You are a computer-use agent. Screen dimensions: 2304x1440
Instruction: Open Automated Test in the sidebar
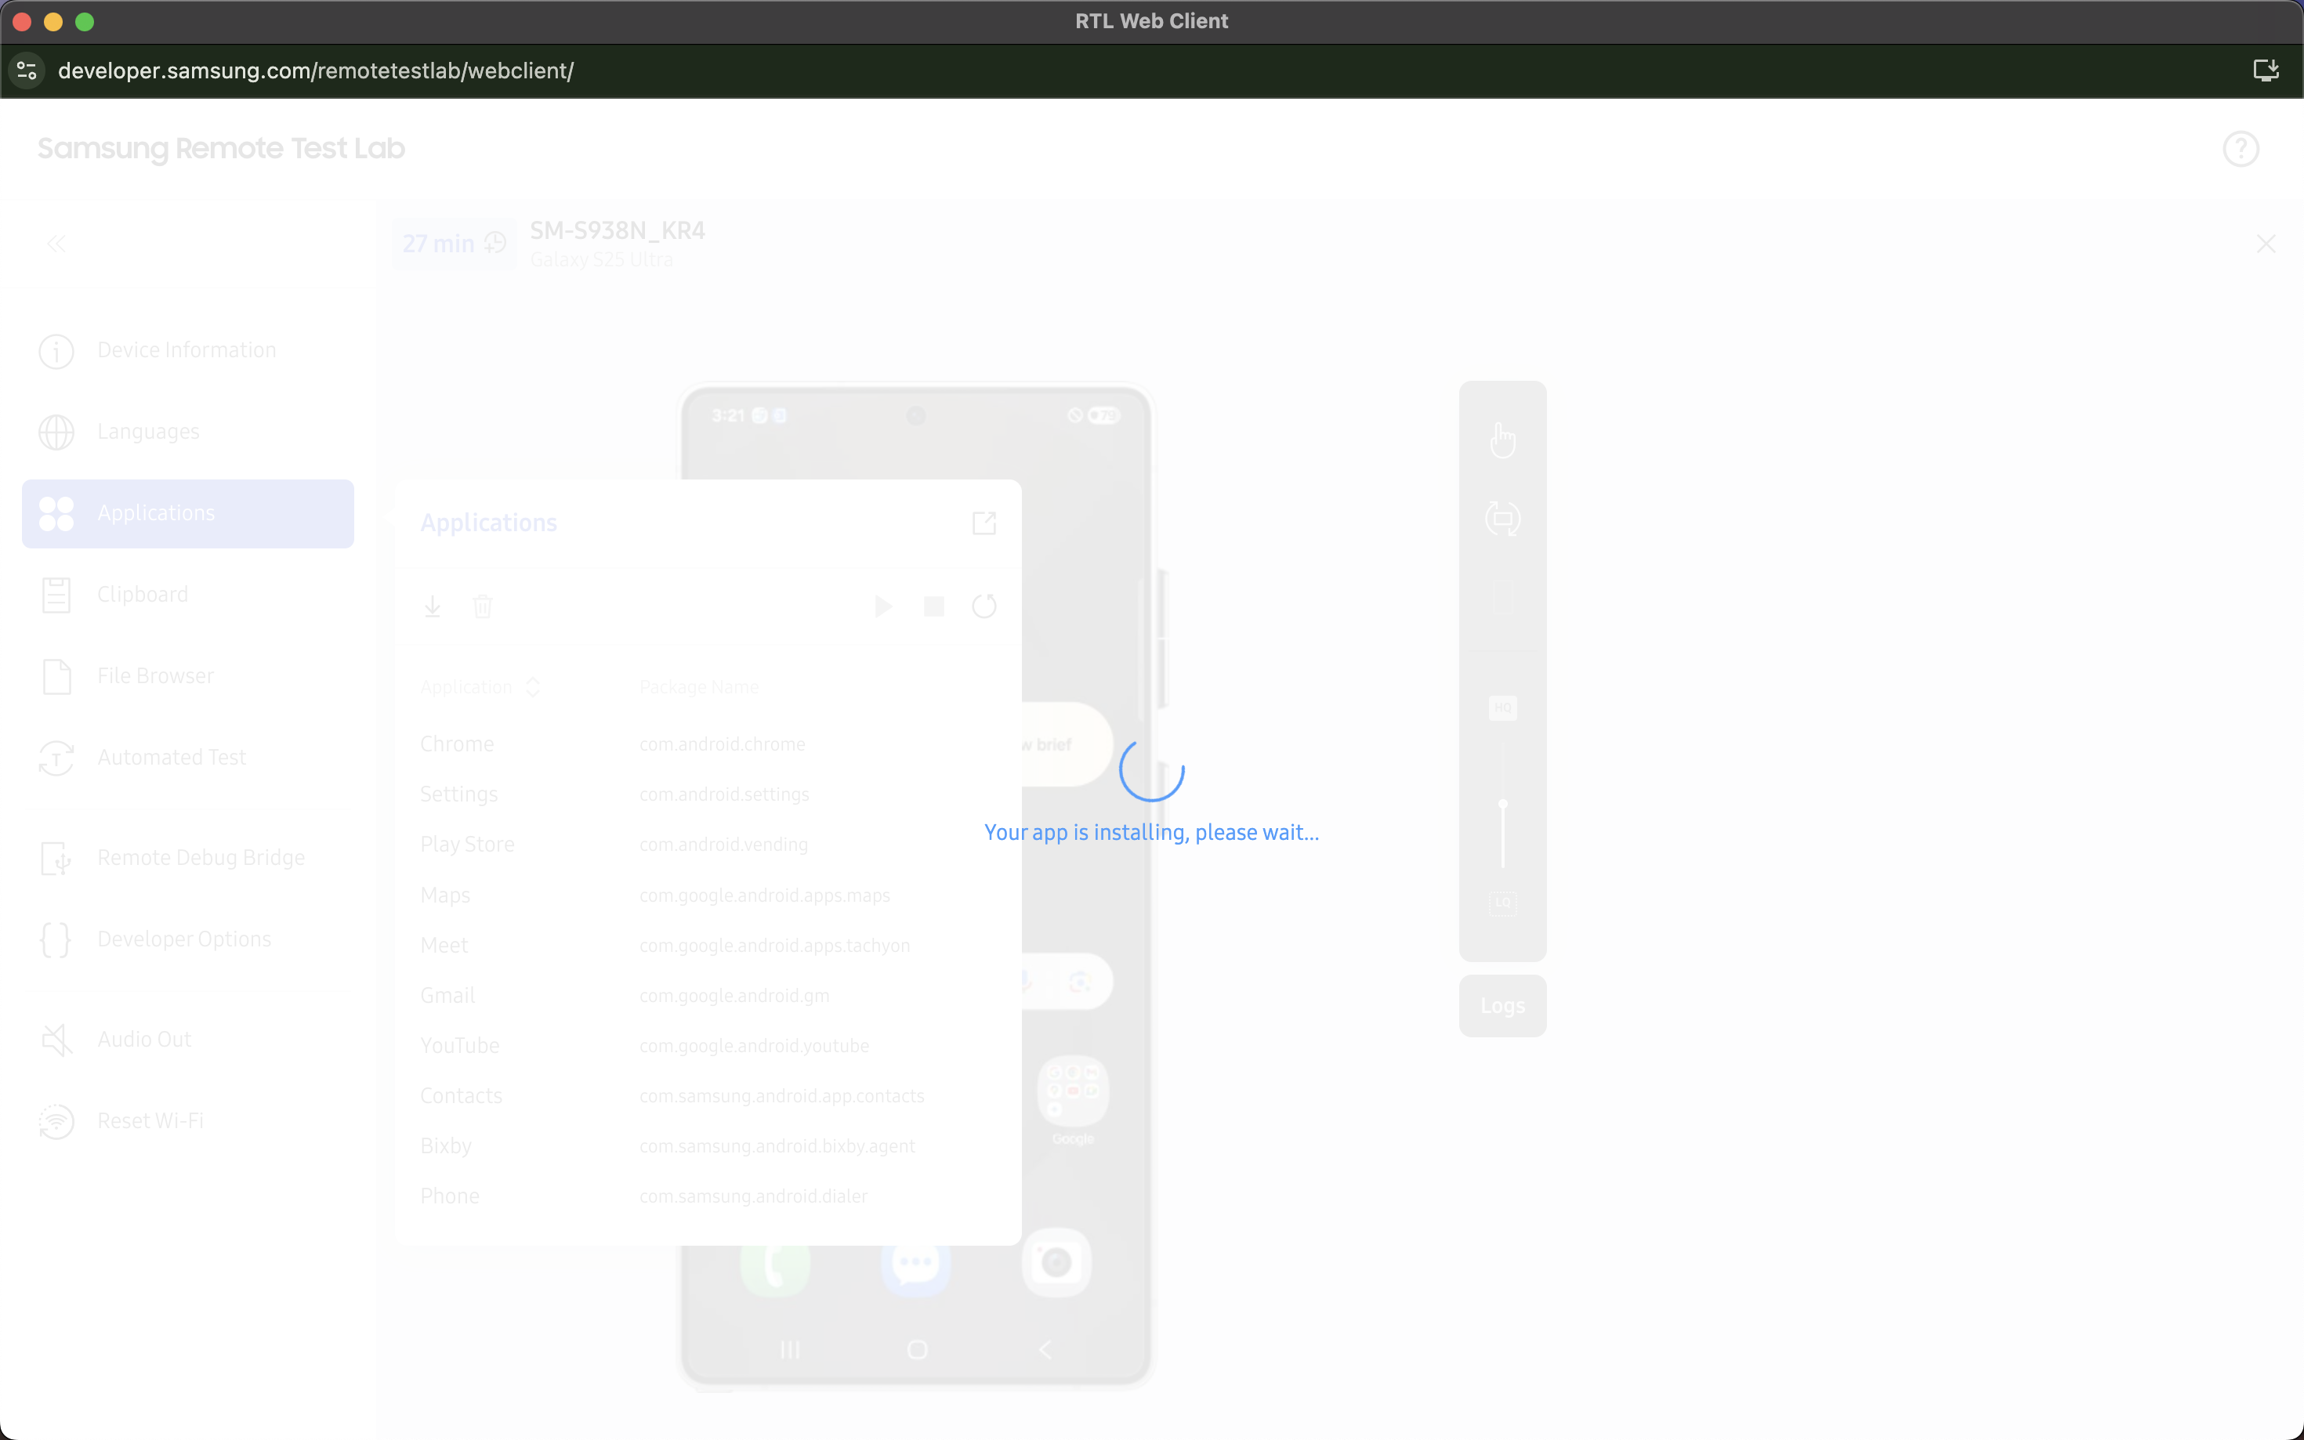[187, 758]
